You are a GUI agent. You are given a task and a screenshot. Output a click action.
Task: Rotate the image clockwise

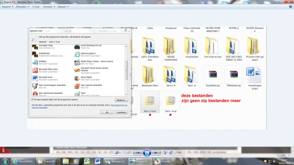[x=171, y=153]
